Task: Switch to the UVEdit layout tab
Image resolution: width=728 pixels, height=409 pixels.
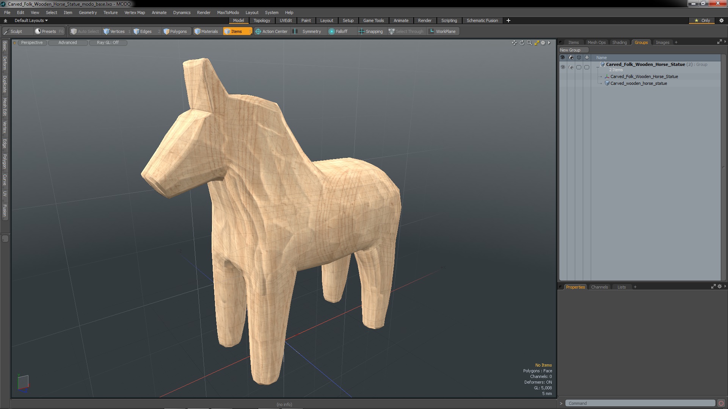Action: 286,20
